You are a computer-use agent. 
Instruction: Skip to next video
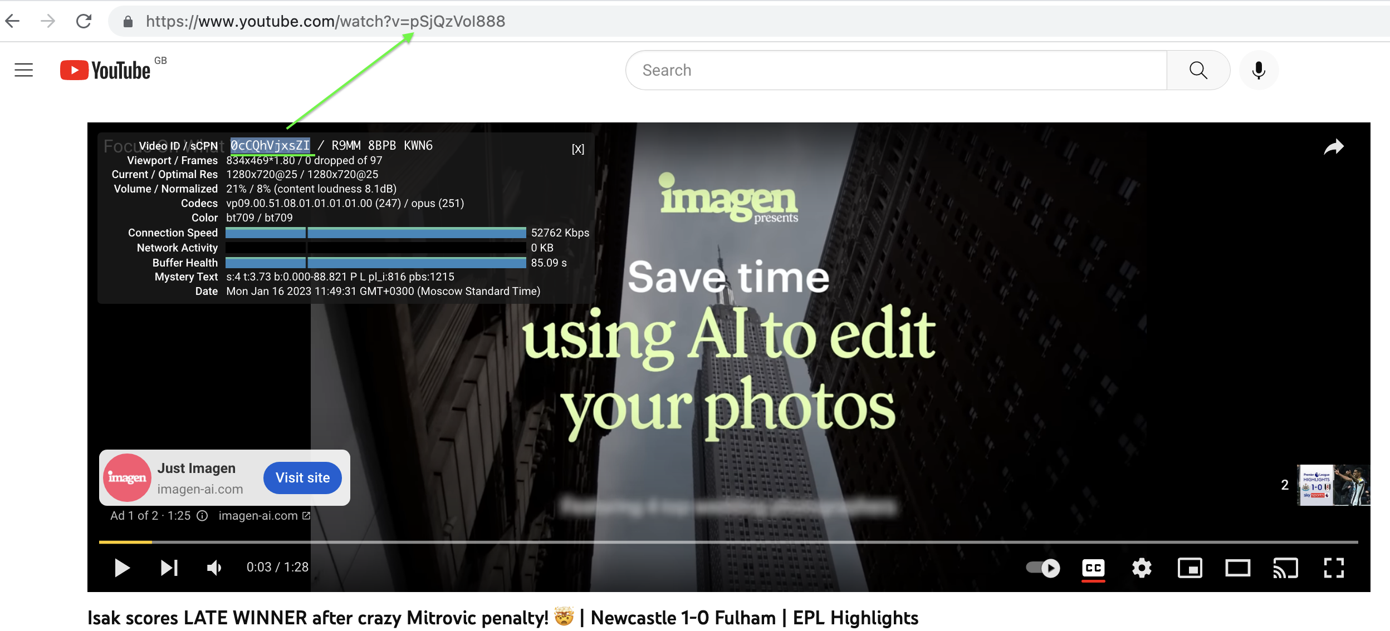[x=169, y=568]
